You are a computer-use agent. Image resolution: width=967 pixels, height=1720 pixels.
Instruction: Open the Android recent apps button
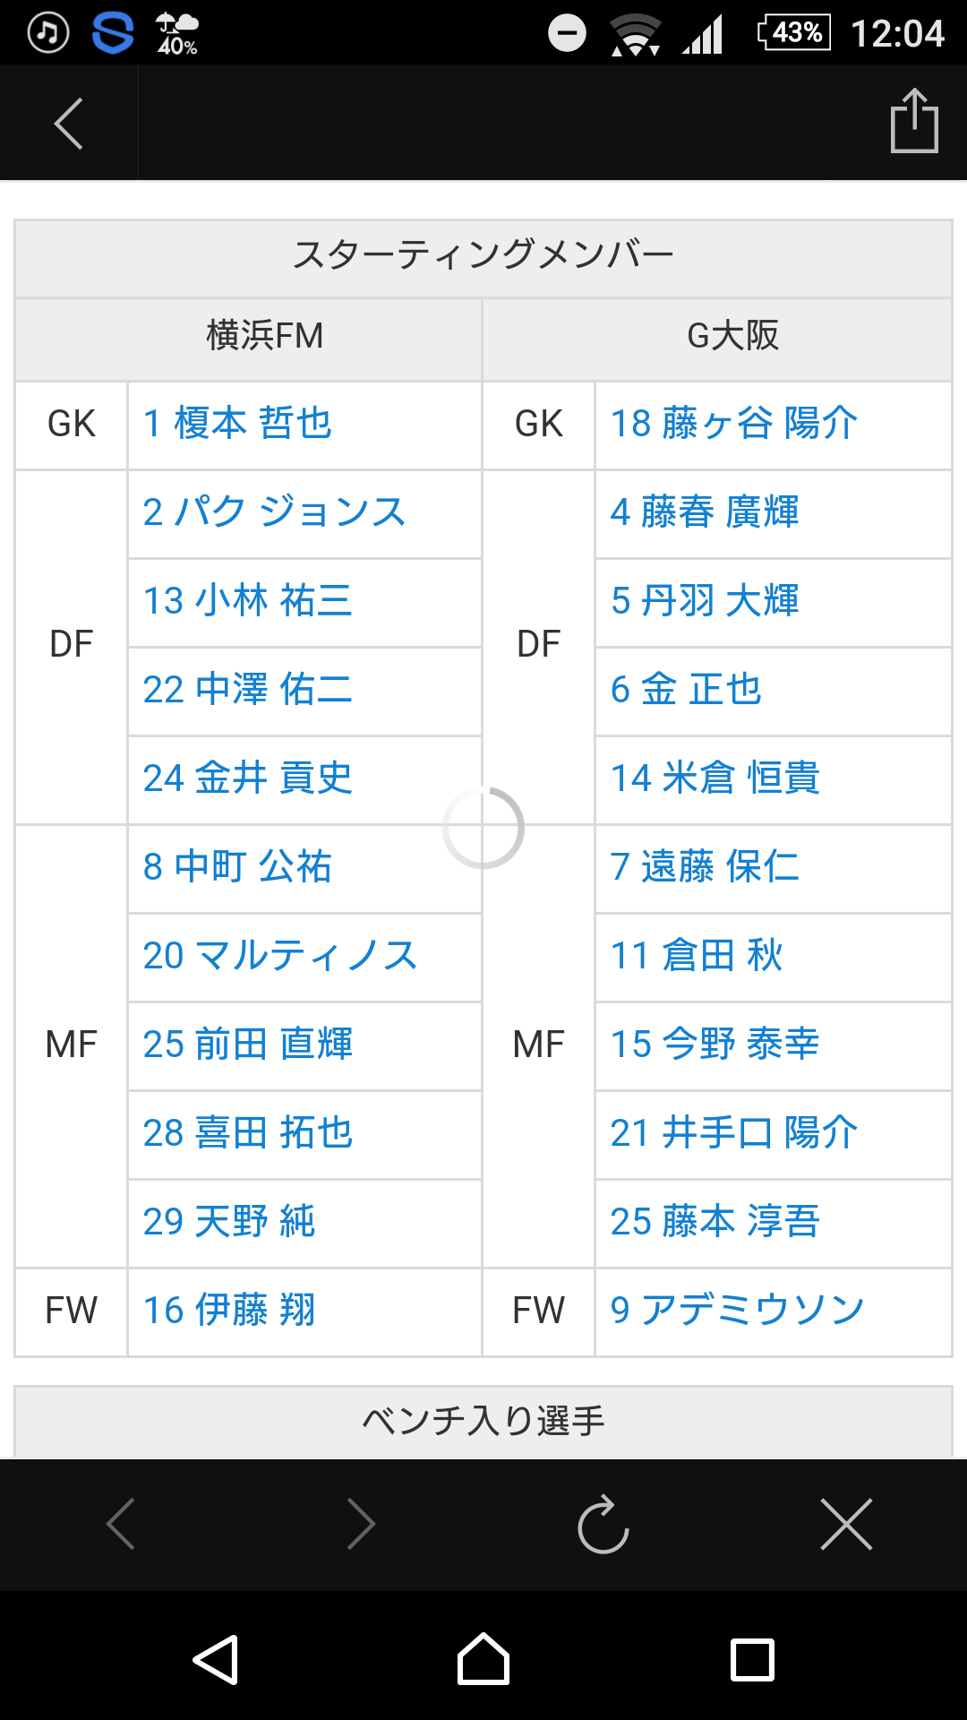click(752, 1660)
